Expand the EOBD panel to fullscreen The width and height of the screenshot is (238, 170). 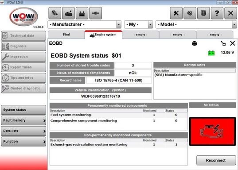pyautogui.click(x=223, y=43)
